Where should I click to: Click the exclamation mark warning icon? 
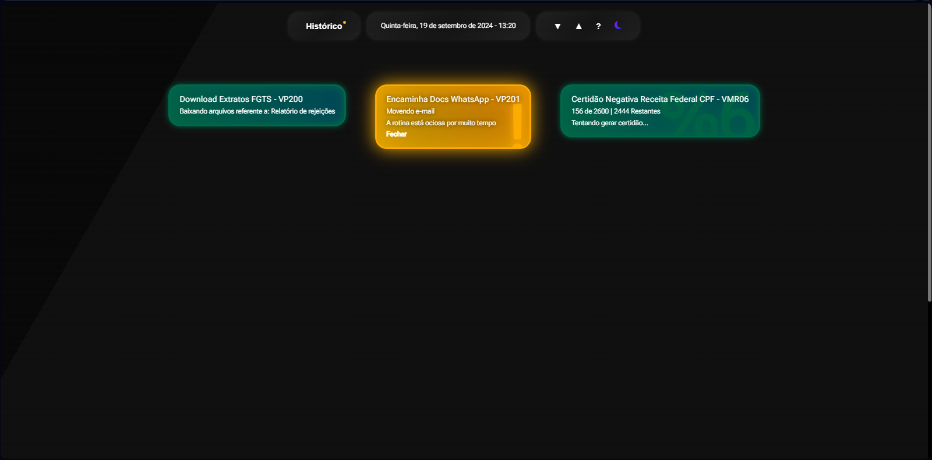coord(517,125)
